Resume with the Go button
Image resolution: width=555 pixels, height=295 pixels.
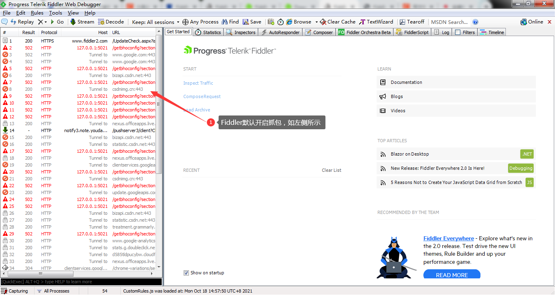pos(57,22)
